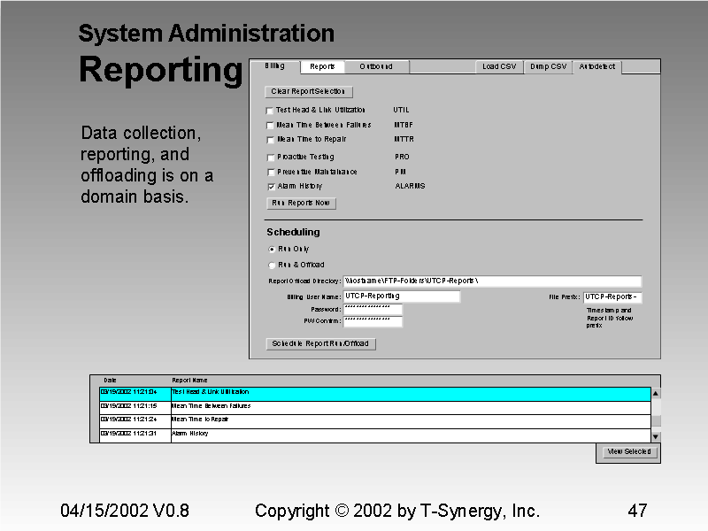
Task: Open the Load CSV tab
Action: [499, 65]
